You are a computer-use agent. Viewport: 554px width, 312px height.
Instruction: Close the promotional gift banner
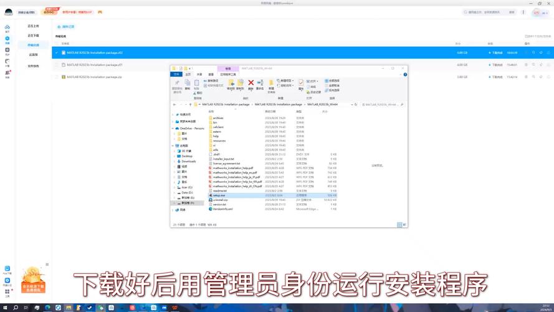pyautogui.click(x=47, y=264)
